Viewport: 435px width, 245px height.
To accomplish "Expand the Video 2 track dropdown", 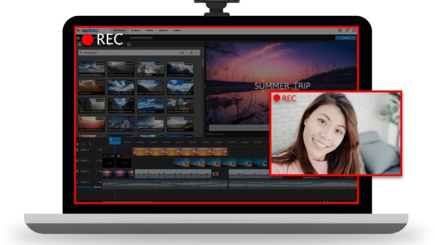I will point(97,161).
